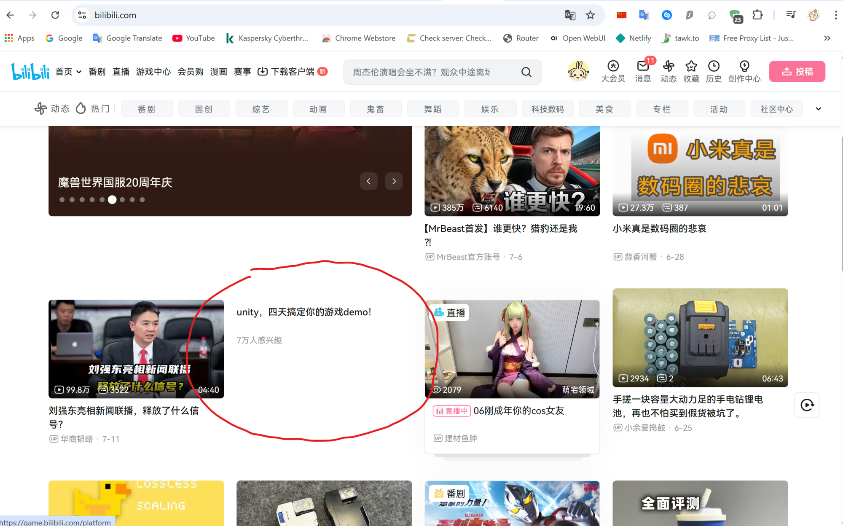The width and height of the screenshot is (843, 526).
Task: Show previous carousel banner
Action: (369, 181)
